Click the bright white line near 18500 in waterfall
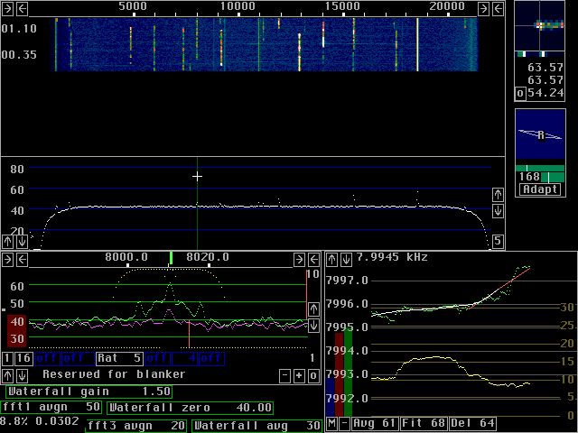Viewport: 578px width, 433px height. pos(417,44)
